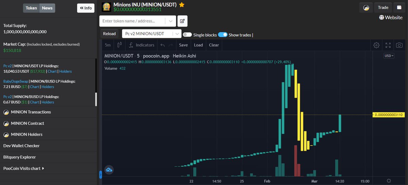The image size is (408, 185).
Task: Open the USD currency dropdown on the price axis
Action: (389, 56)
